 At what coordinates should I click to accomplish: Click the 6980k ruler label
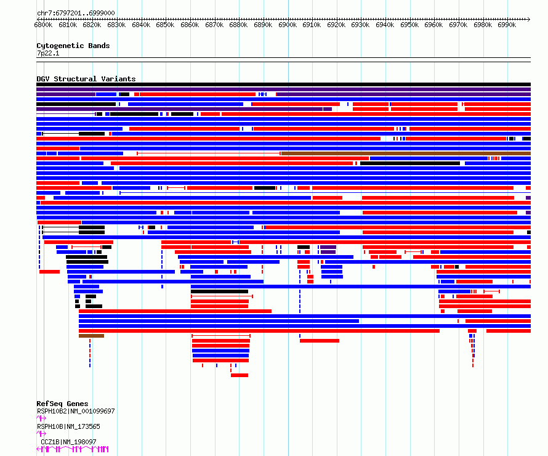(483, 25)
